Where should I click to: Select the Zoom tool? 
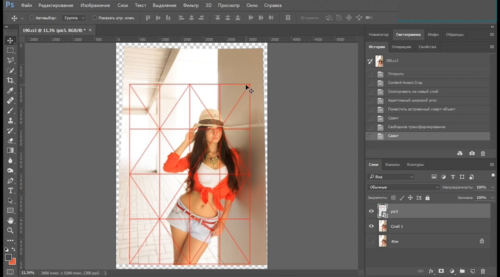click(10, 231)
